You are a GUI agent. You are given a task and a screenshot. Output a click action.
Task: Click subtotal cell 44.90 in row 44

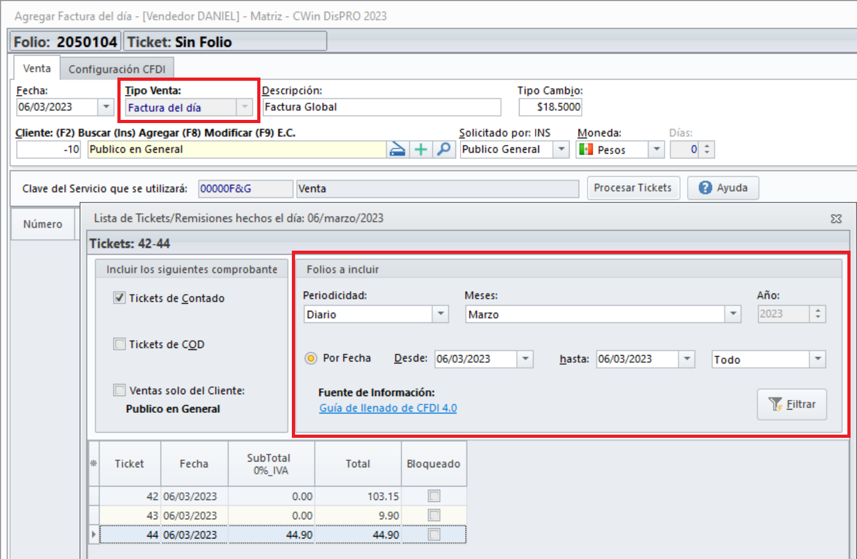click(x=271, y=535)
